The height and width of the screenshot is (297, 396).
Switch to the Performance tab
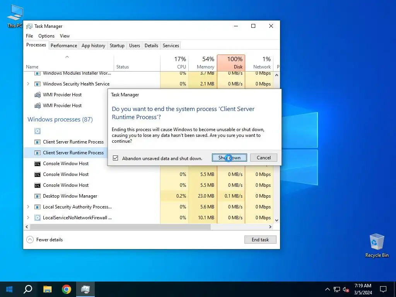click(64, 46)
